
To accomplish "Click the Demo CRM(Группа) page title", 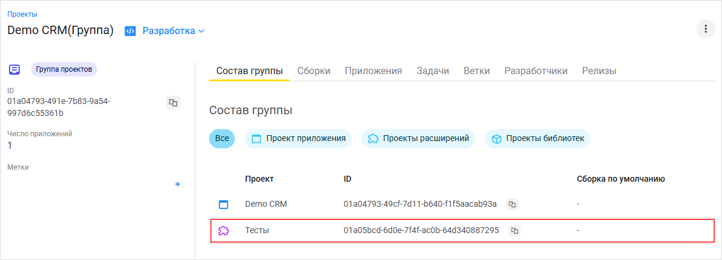I will 61,30.
